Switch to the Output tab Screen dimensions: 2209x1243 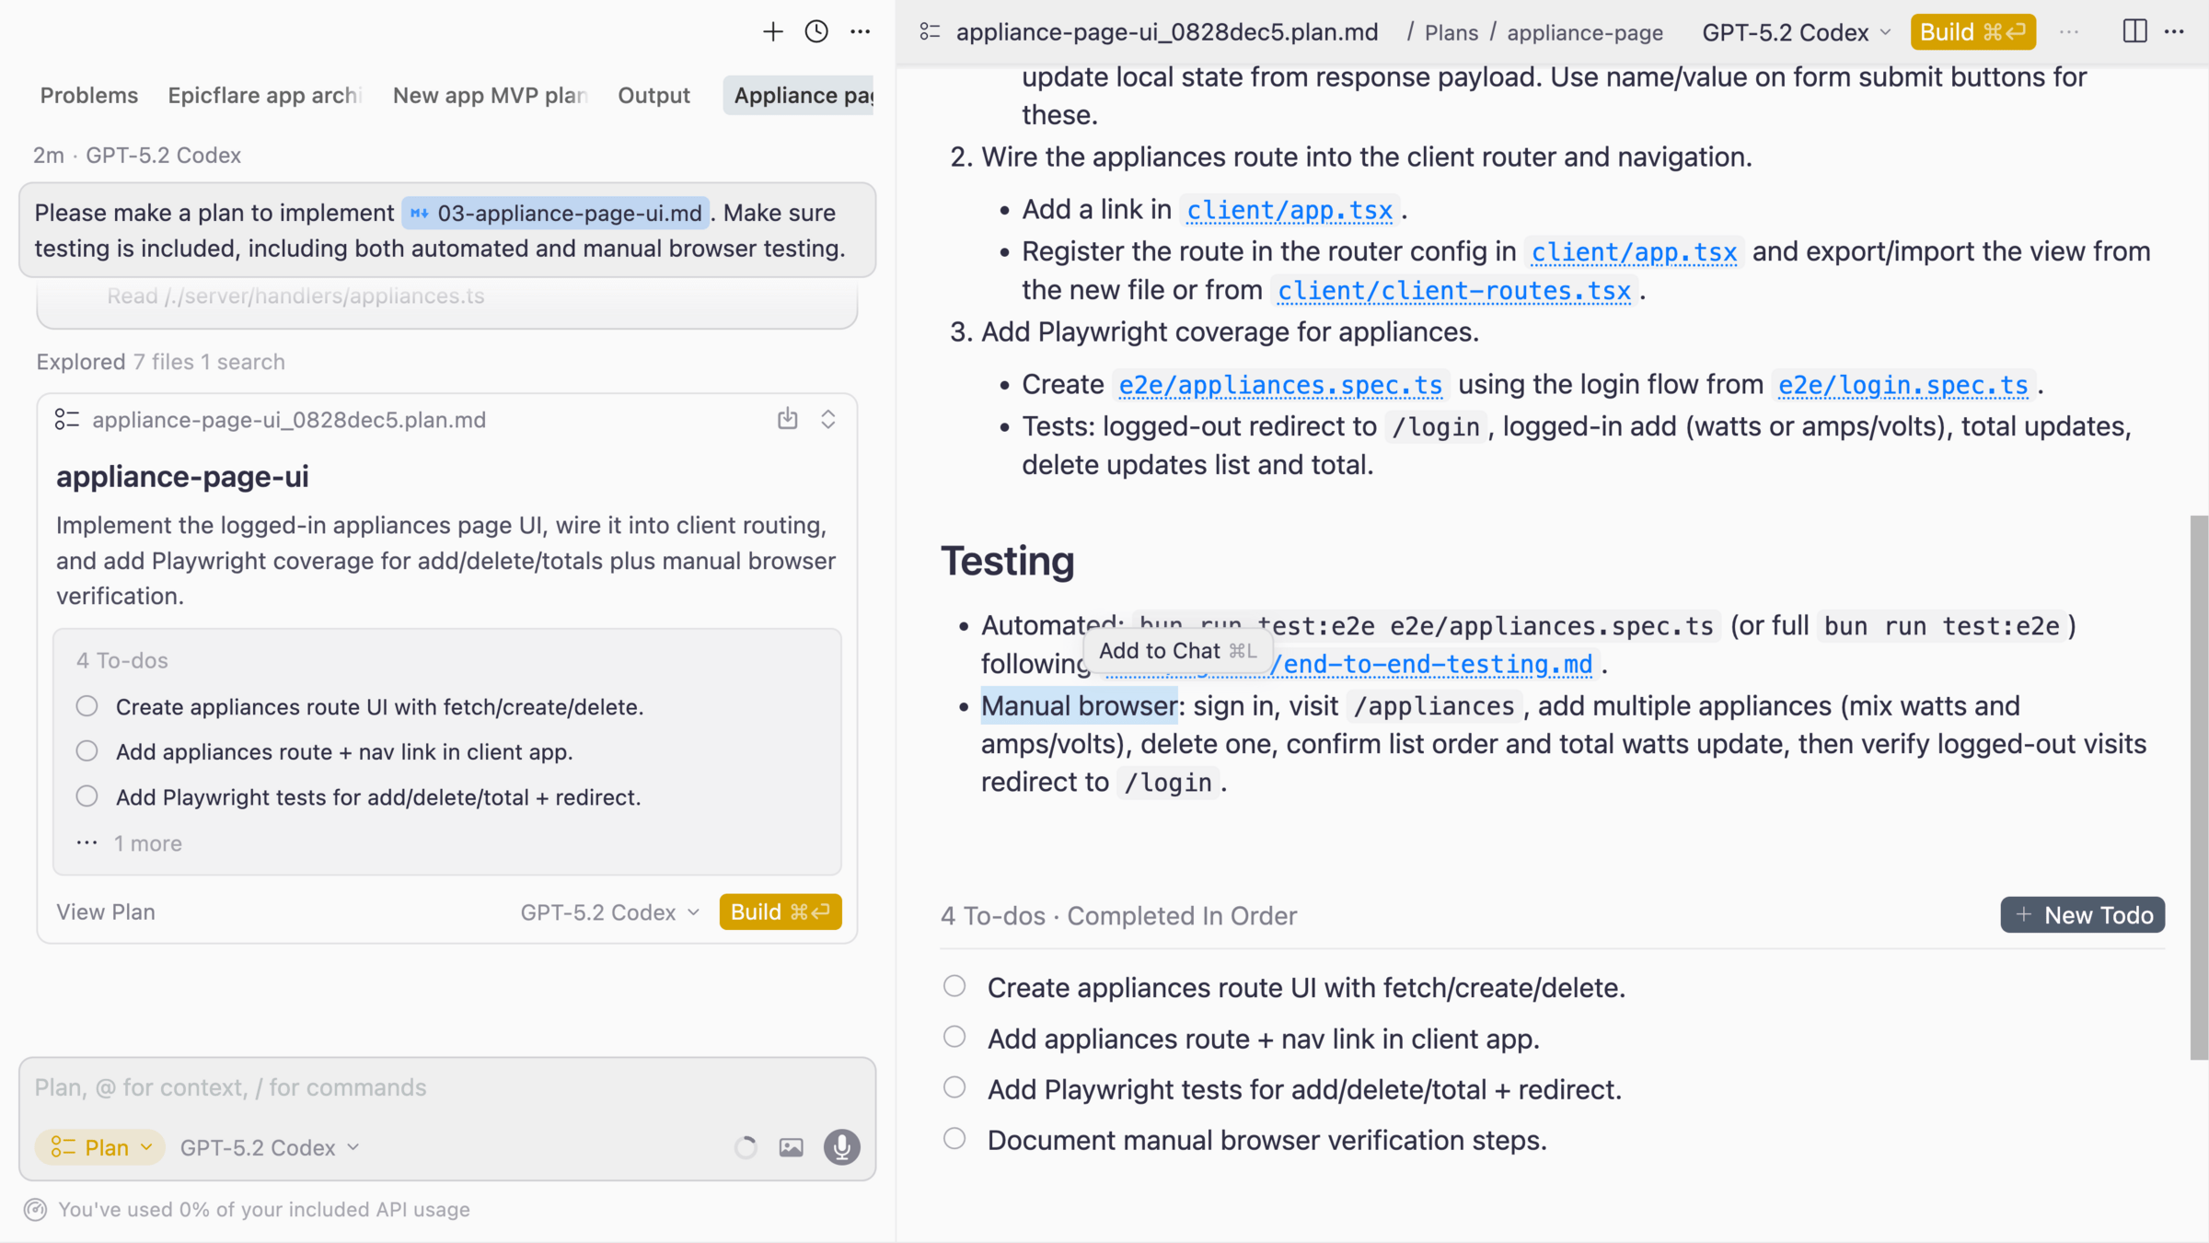(x=653, y=96)
